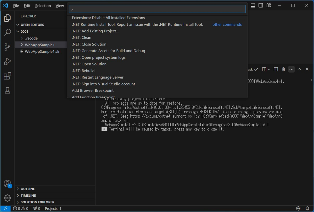This screenshot has width=314, height=212.
Task: Open the View menu
Action: 60,6
